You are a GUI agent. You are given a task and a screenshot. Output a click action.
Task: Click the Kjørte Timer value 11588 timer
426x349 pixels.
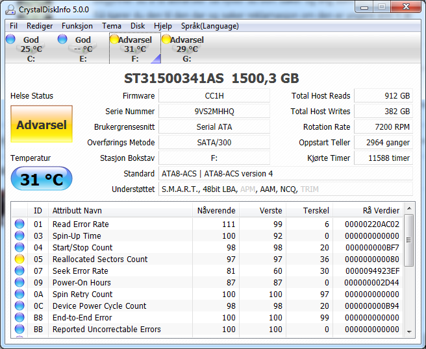pos(383,158)
